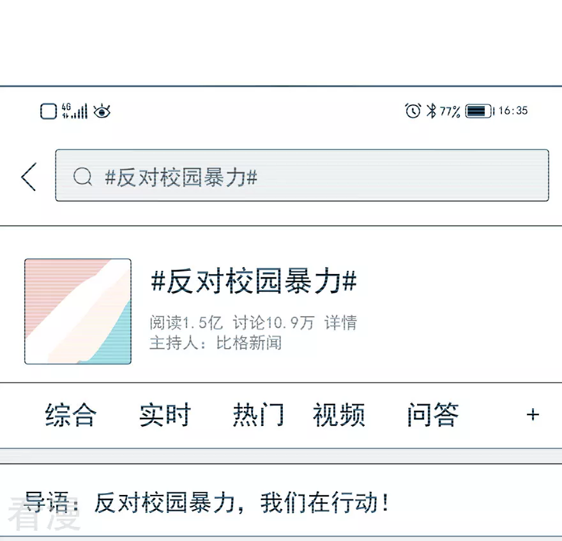Viewport: 562px width, 541px height.
Task: Open the 详情 details link
Action: [x=340, y=323]
